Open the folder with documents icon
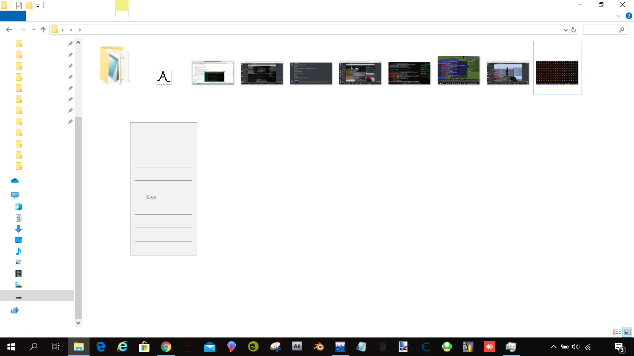The height and width of the screenshot is (356, 634). 114,65
